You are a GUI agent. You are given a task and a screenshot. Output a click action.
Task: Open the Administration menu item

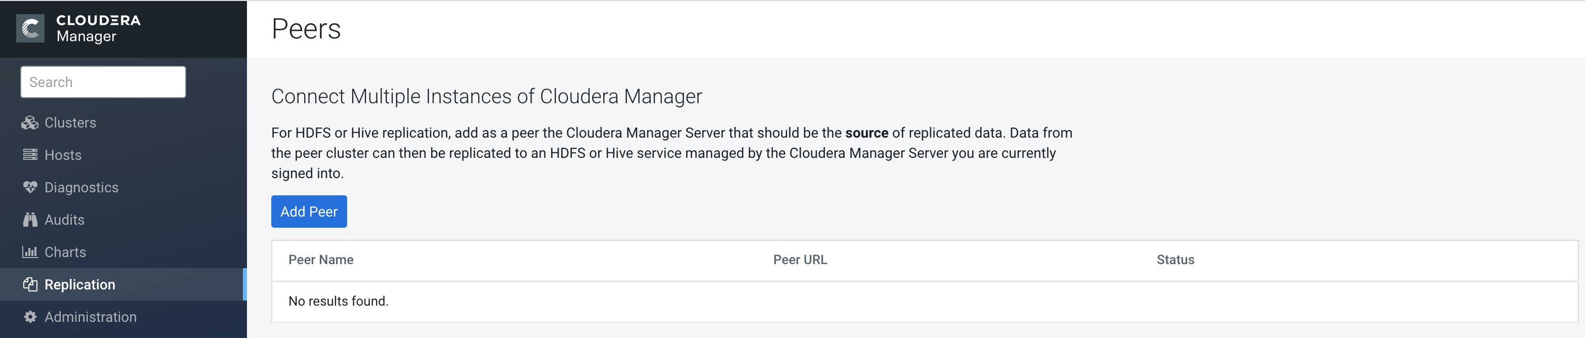pos(90,316)
